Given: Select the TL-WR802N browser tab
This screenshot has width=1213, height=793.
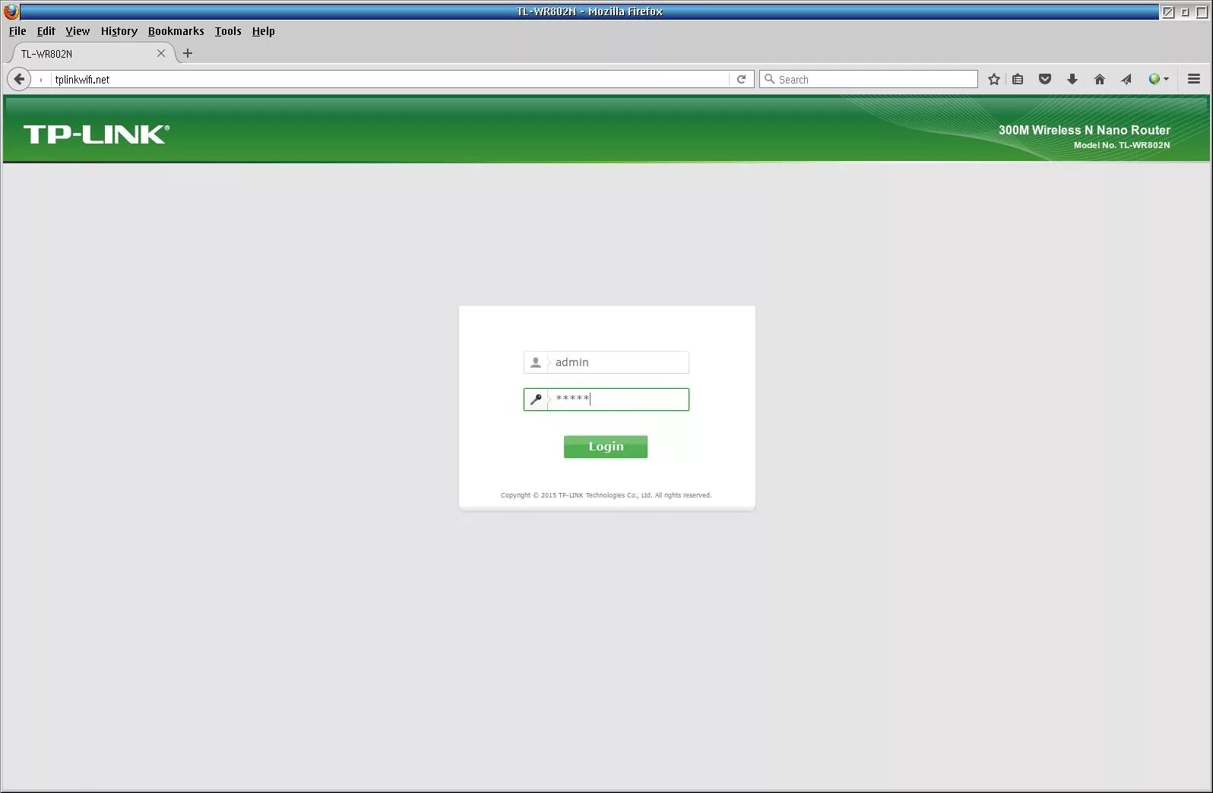Looking at the screenshot, I should pyautogui.click(x=90, y=53).
